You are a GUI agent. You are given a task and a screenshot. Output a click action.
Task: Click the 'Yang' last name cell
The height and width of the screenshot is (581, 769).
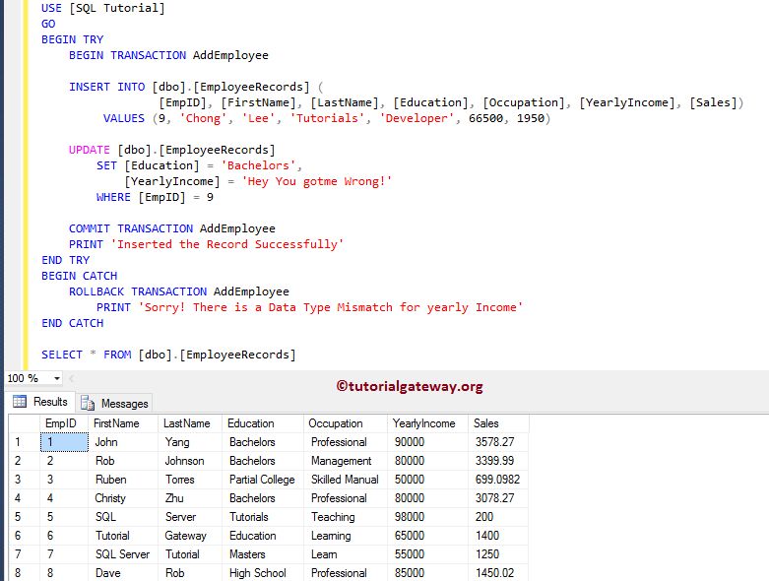coord(190,442)
